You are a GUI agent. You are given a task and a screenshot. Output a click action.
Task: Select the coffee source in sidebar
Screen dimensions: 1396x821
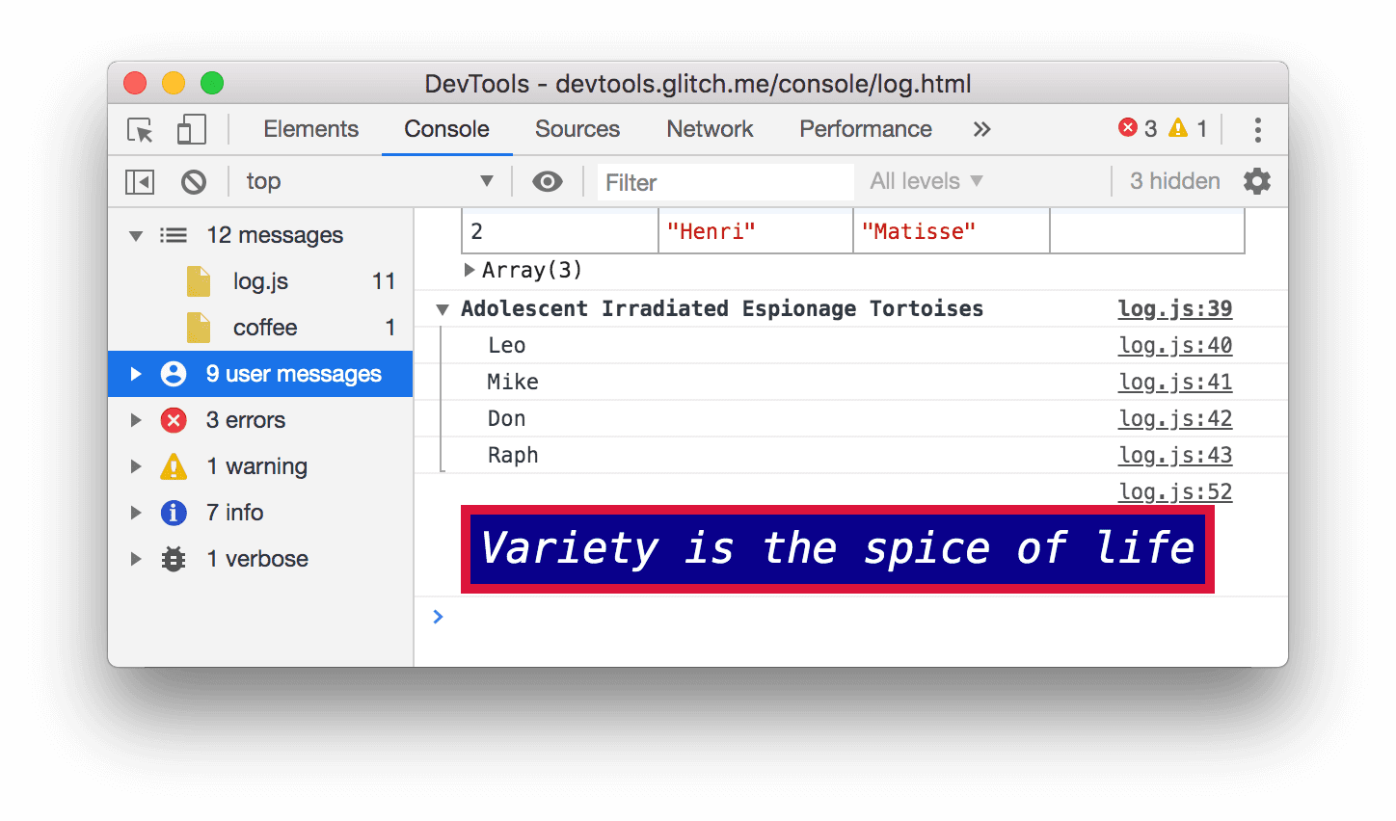pyautogui.click(x=264, y=327)
